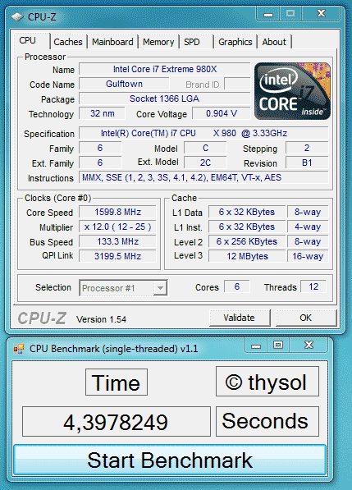The width and height of the screenshot is (352, 490).
Task: Open the Mainboard tab
Action: pyautogui.click(x=112, y=42)
